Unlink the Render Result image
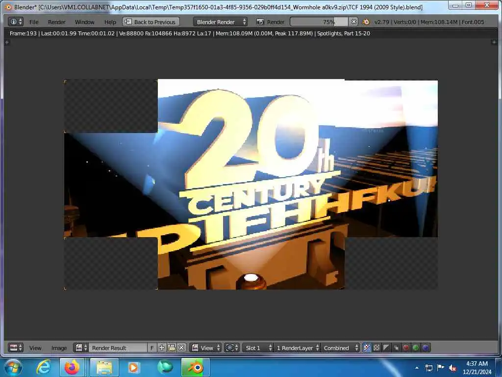The image size is (502, 377). point(181,348)
